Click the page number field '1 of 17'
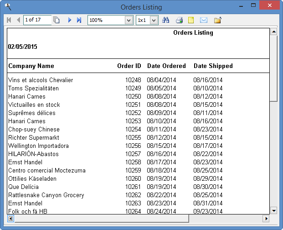The width and height of the screenshot is (283, 230). click(x=37, y=20)
